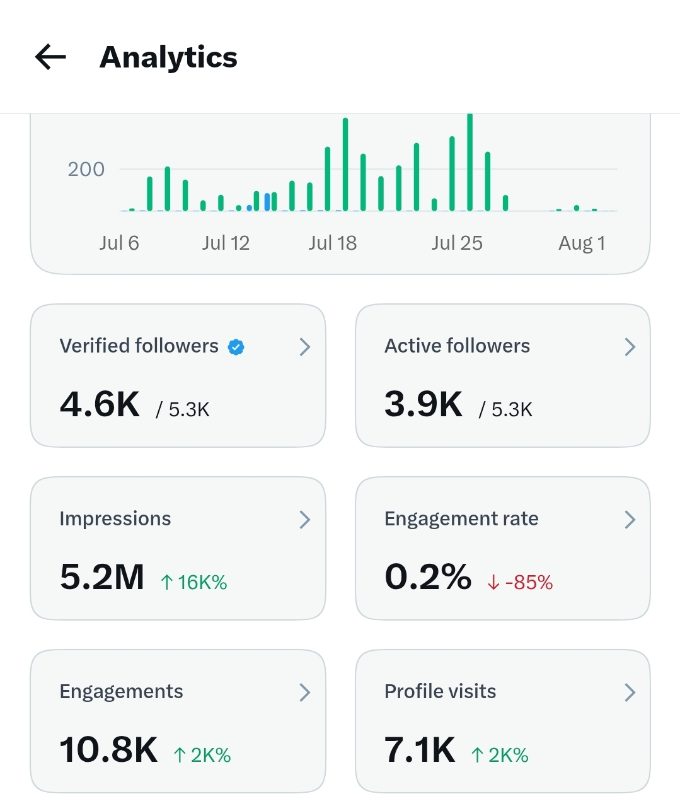Open the Active followers card

pos(502,376)
